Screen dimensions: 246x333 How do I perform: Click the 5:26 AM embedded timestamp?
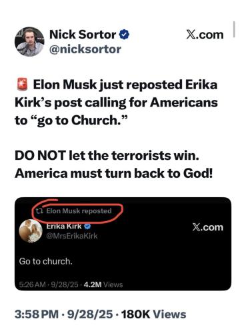(32, 284)
